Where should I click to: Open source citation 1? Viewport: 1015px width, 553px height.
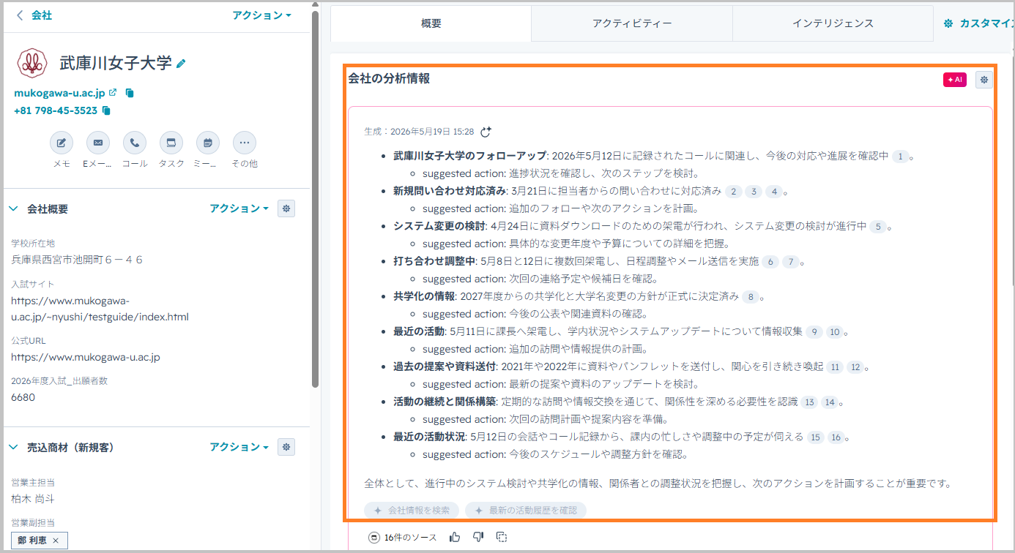pyautogui.click(x=901, y=156)
